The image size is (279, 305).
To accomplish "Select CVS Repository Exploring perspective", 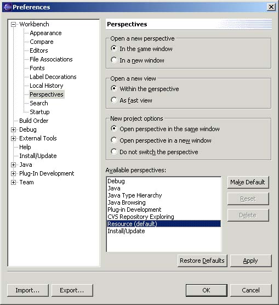I will tap(141, 217).
